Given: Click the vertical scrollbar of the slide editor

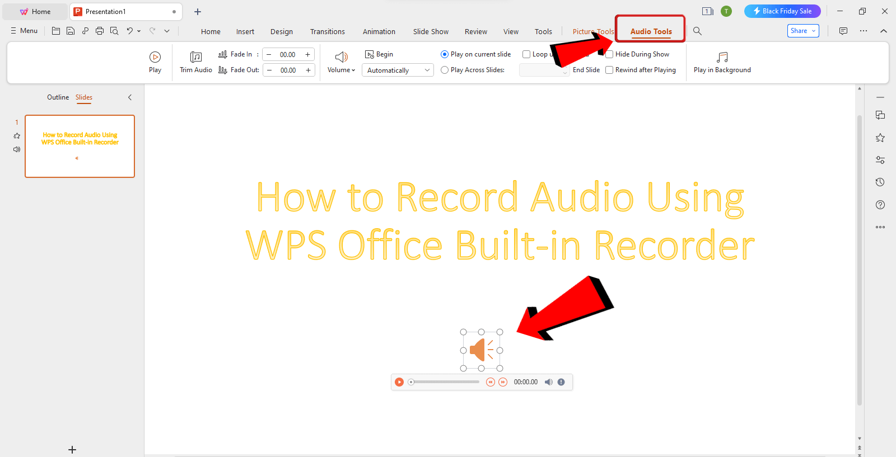Looking at the screenshot, I should (860, 260).
